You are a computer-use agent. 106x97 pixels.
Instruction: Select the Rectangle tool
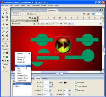click(x=7, y=28)
